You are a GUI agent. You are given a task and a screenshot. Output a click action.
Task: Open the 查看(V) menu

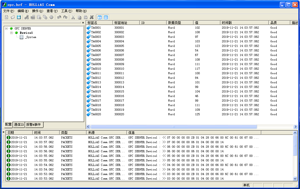pos(52,11)
